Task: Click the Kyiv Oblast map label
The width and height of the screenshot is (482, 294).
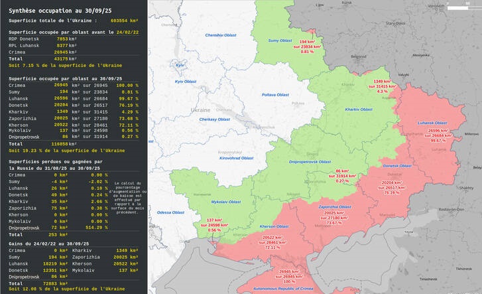Action: coord(186,82)
